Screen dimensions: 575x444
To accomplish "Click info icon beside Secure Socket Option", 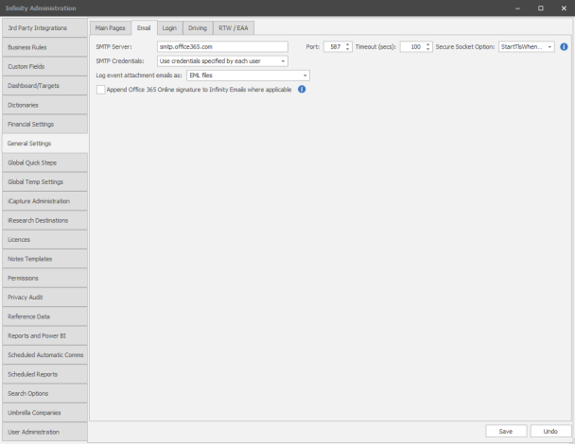I will (565, 46).
